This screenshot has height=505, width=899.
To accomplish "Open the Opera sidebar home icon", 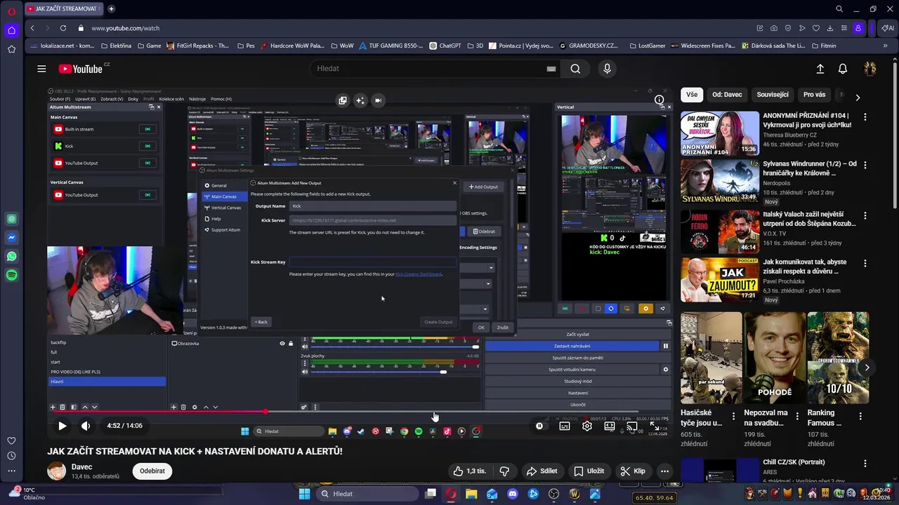I will [x=11, y=30].
